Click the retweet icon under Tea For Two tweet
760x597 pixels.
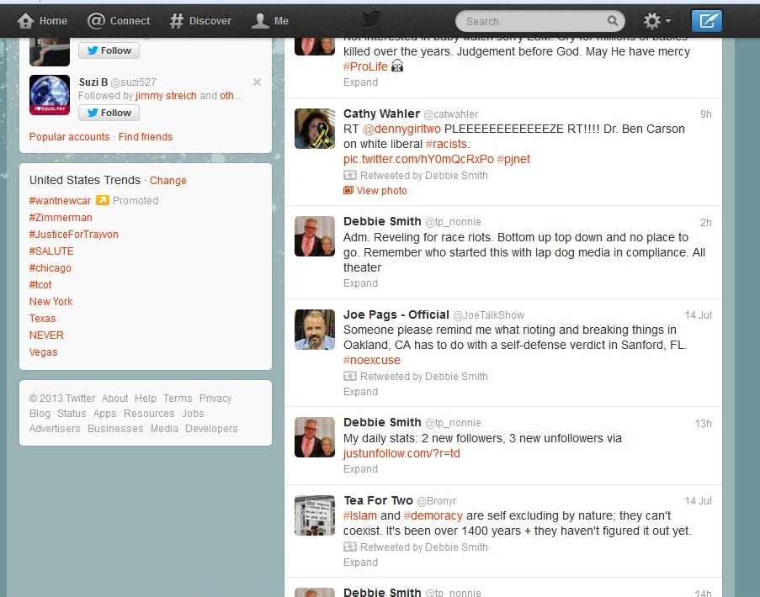tap(350, 547)
